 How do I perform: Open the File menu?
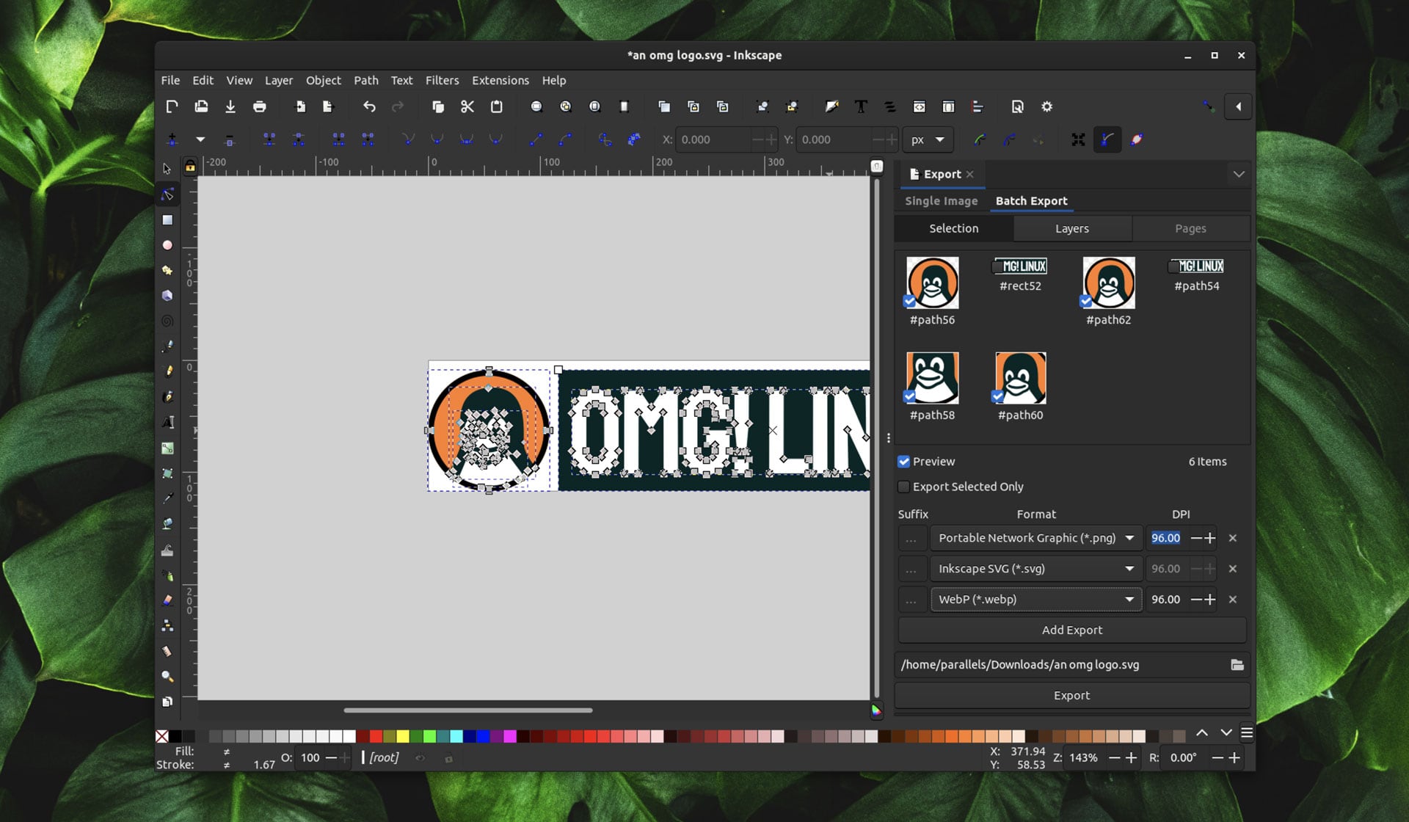point(170,81)
